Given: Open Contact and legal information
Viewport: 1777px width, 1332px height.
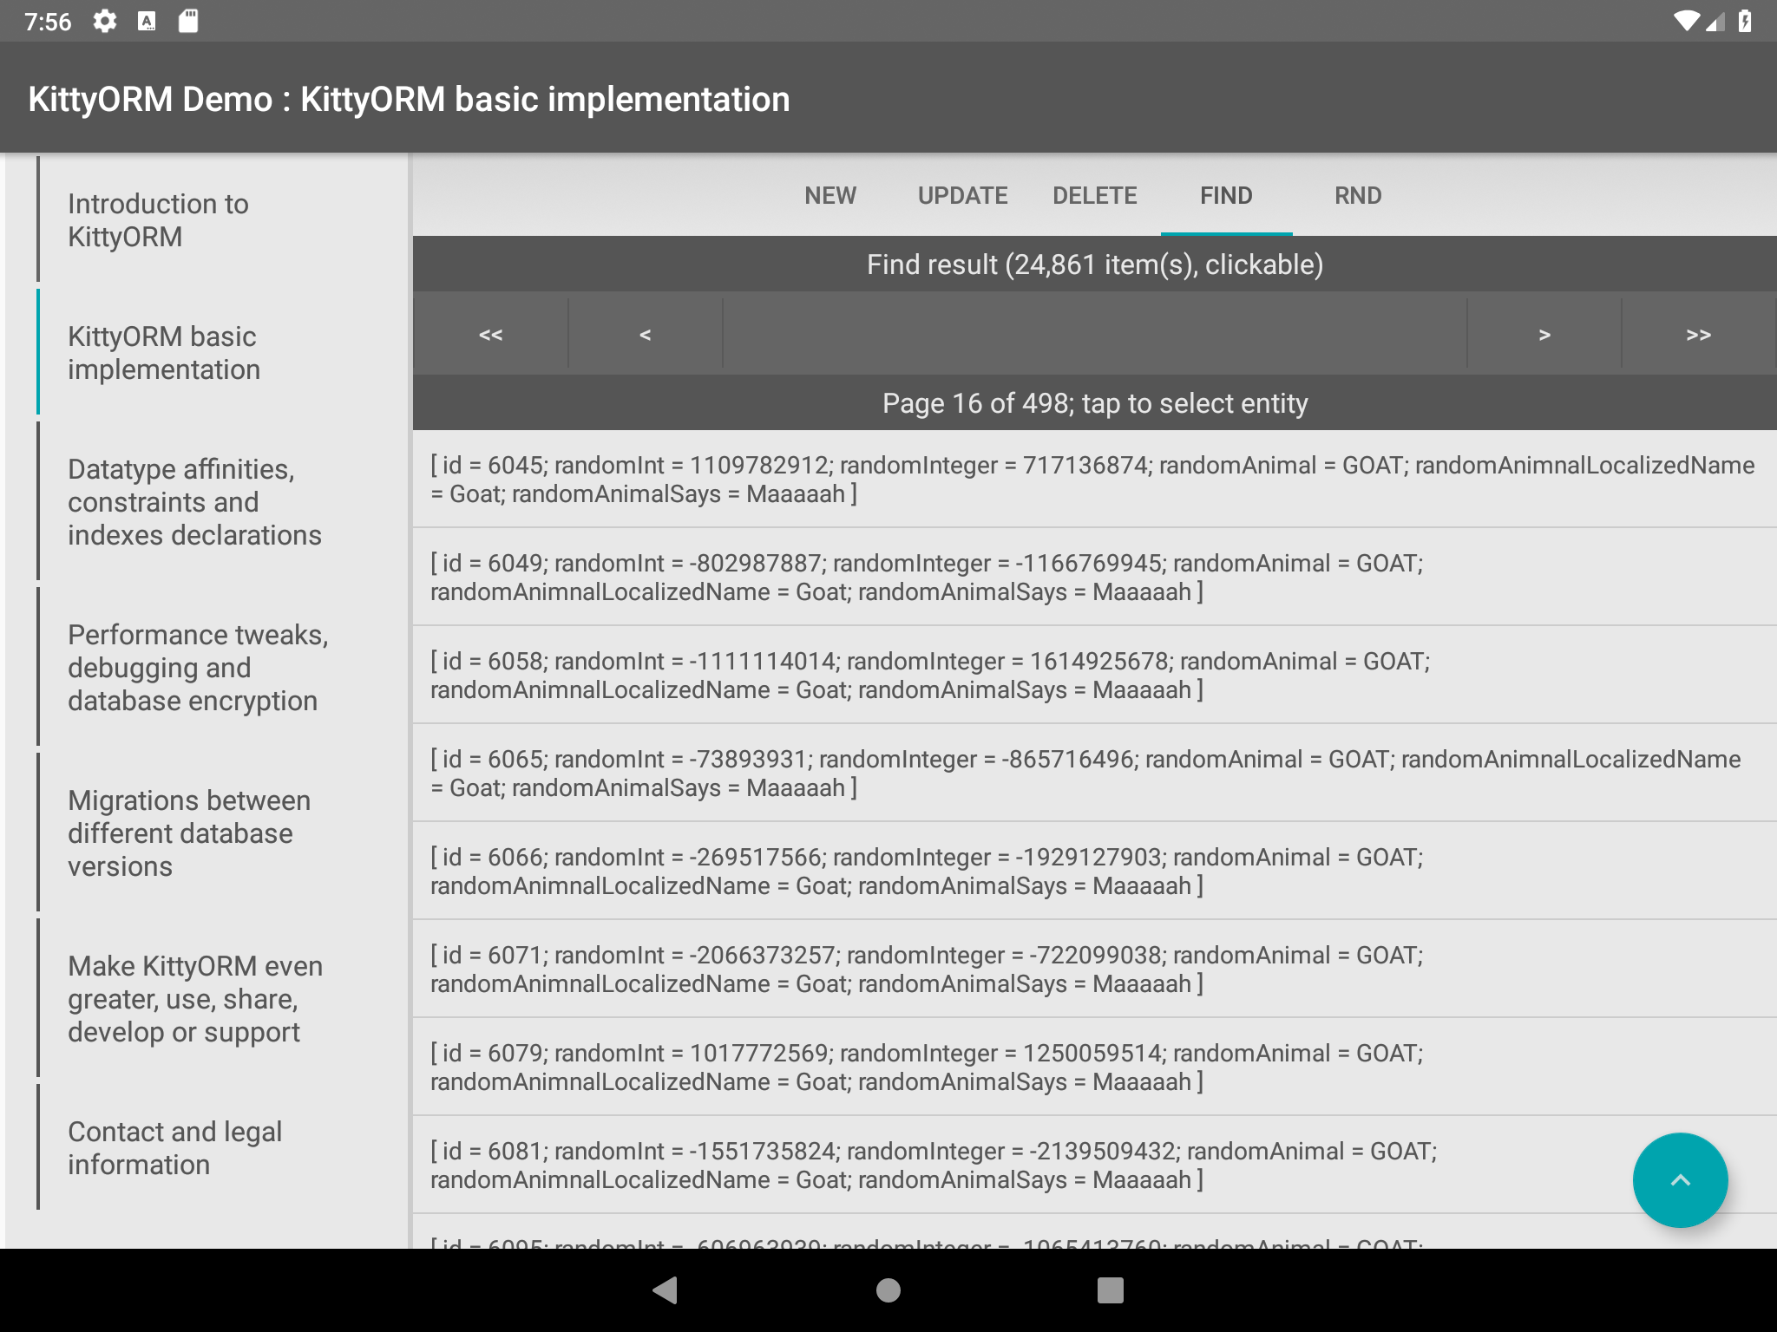Looking at the screenshot, I should (222, 1148).
